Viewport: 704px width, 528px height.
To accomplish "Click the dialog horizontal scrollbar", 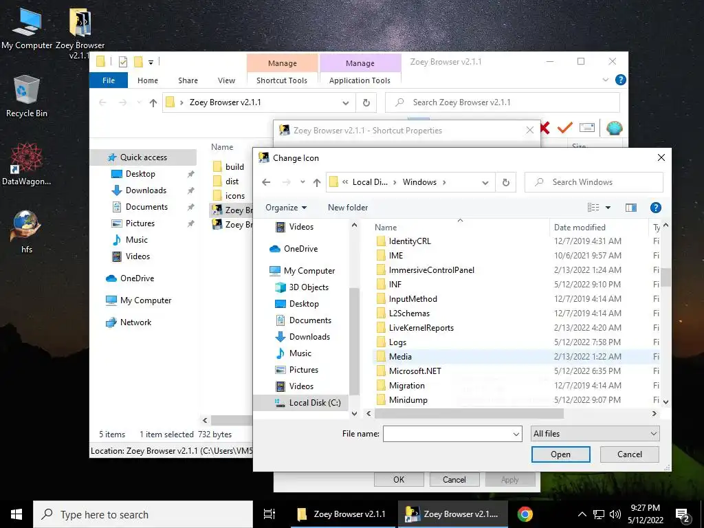I will coord(469,413).
